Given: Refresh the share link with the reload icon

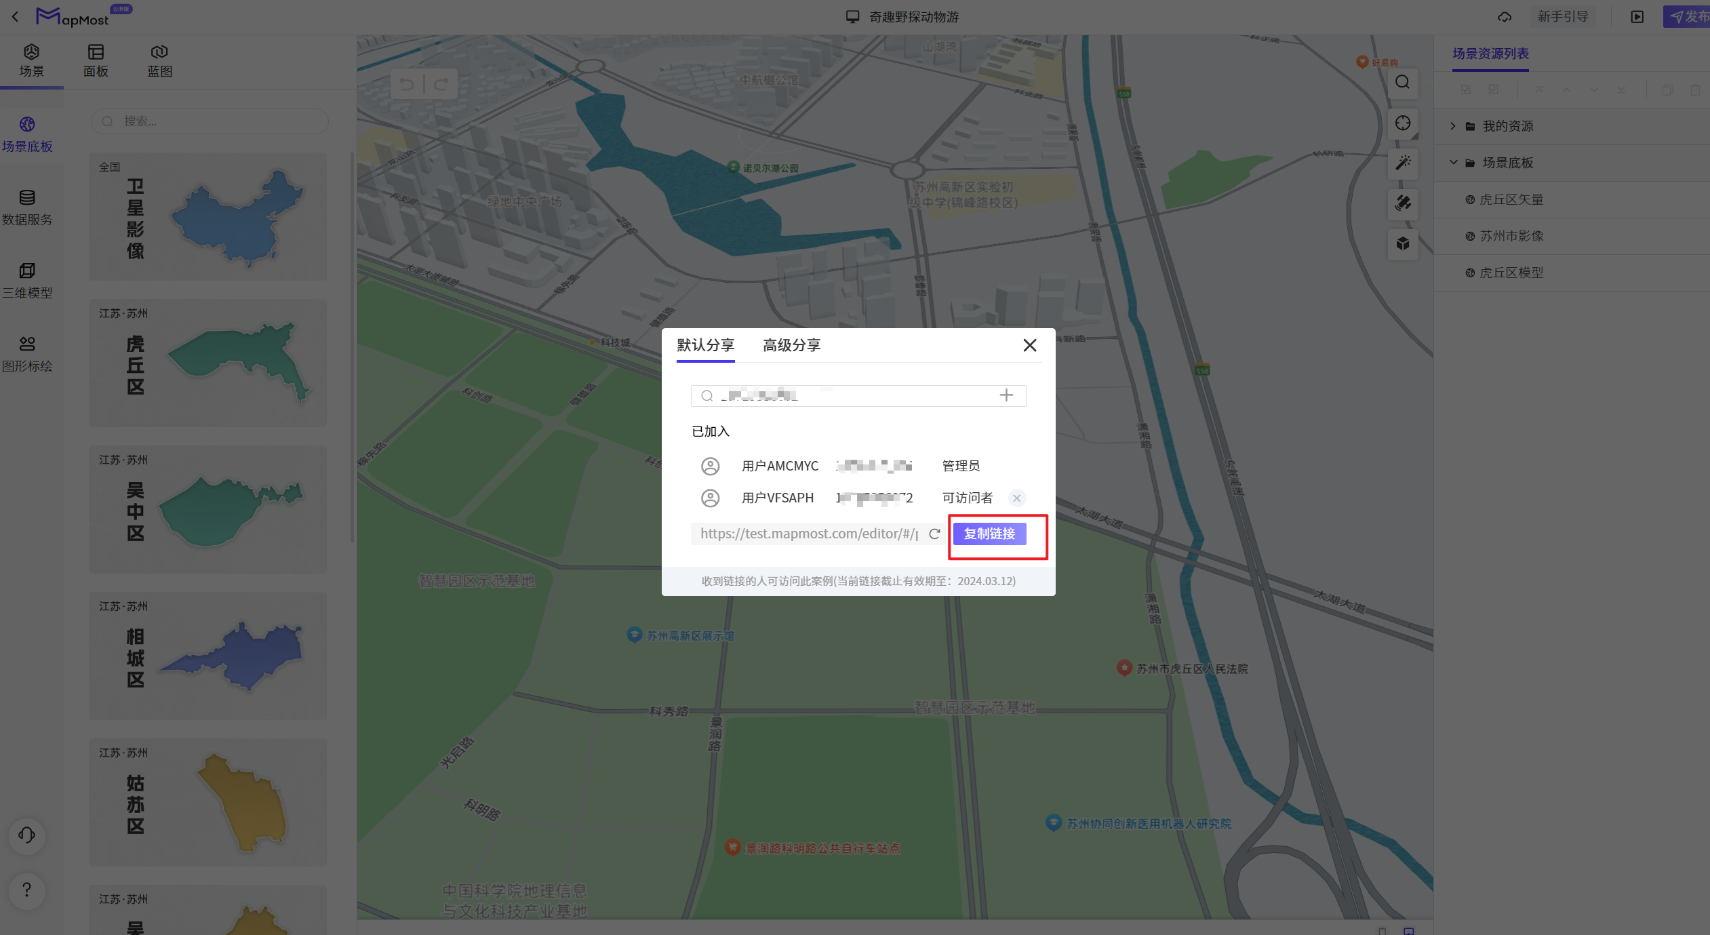Looking at the screenshot, I should [x=934, y=534].
